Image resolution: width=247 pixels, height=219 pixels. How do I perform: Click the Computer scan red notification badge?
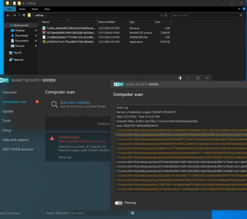[x=37, y=102]
